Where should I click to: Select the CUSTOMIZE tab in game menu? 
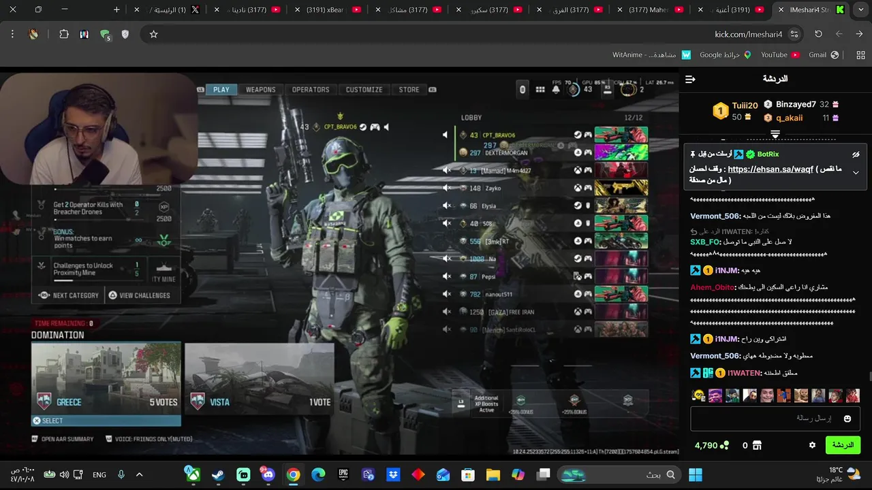click(364, 89)
